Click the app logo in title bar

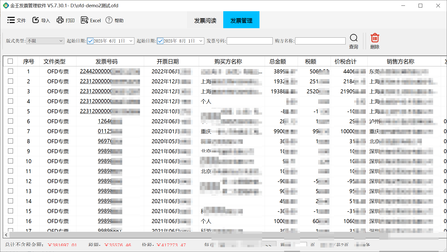[x=5, y=5]
